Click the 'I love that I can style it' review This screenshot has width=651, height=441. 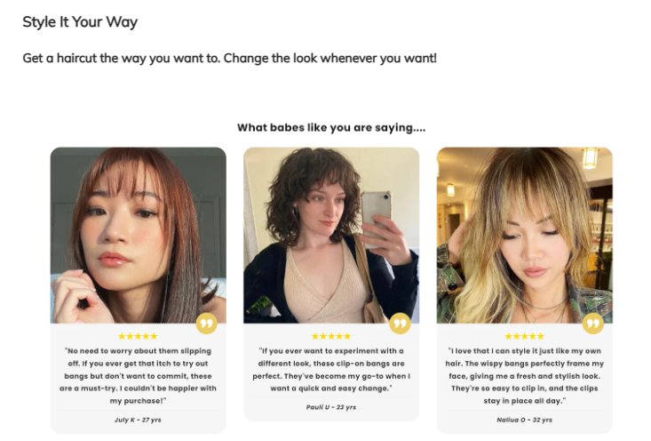click(524, 376)
